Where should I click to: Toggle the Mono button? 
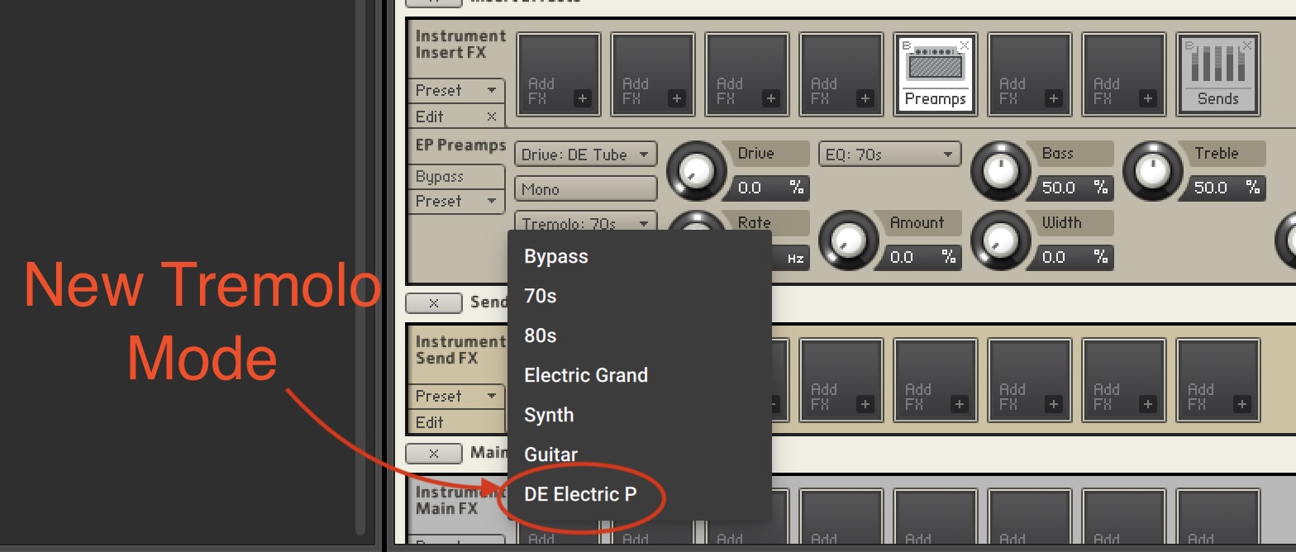pos(585,189)
